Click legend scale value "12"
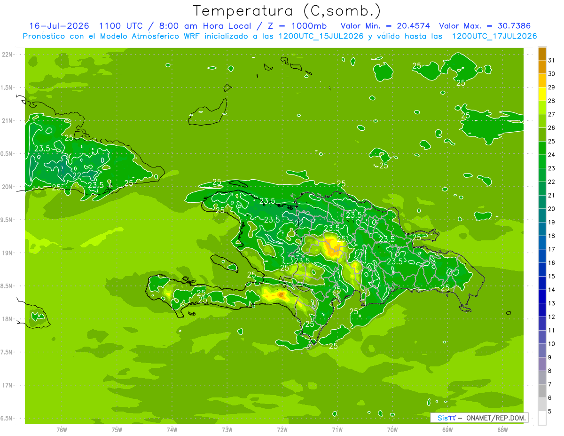Screen dimensions: 564x436 coord(552,317)
